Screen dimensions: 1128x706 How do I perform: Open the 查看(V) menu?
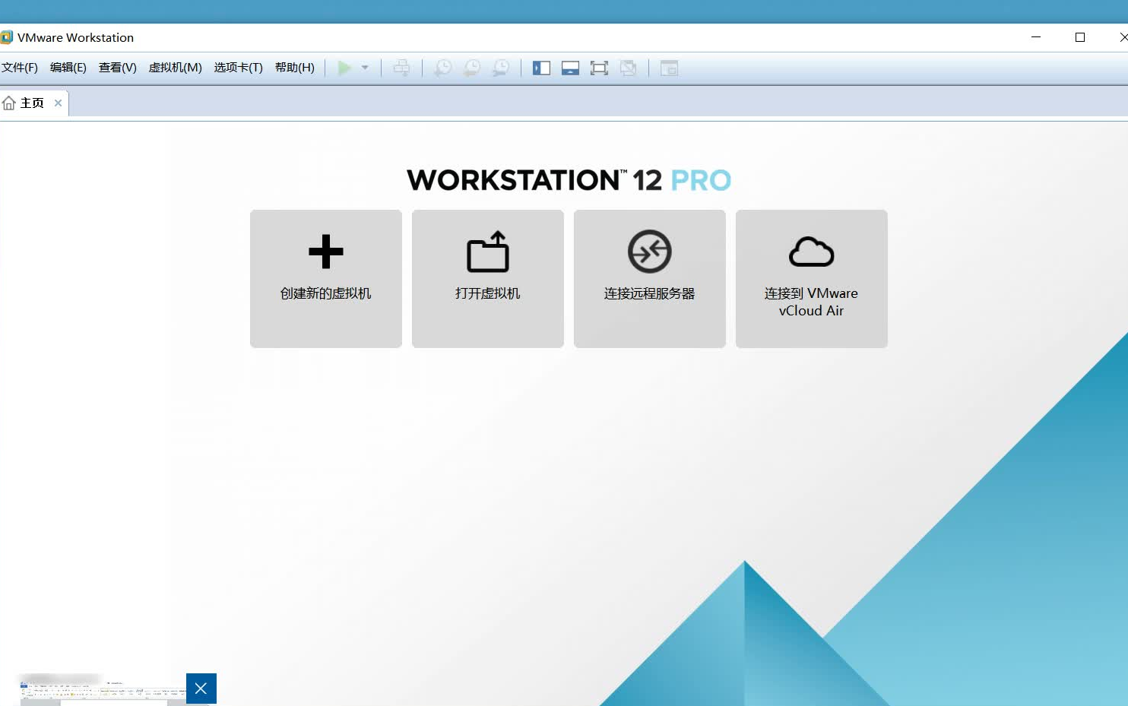pyautogui.click(x=118, y=68)
